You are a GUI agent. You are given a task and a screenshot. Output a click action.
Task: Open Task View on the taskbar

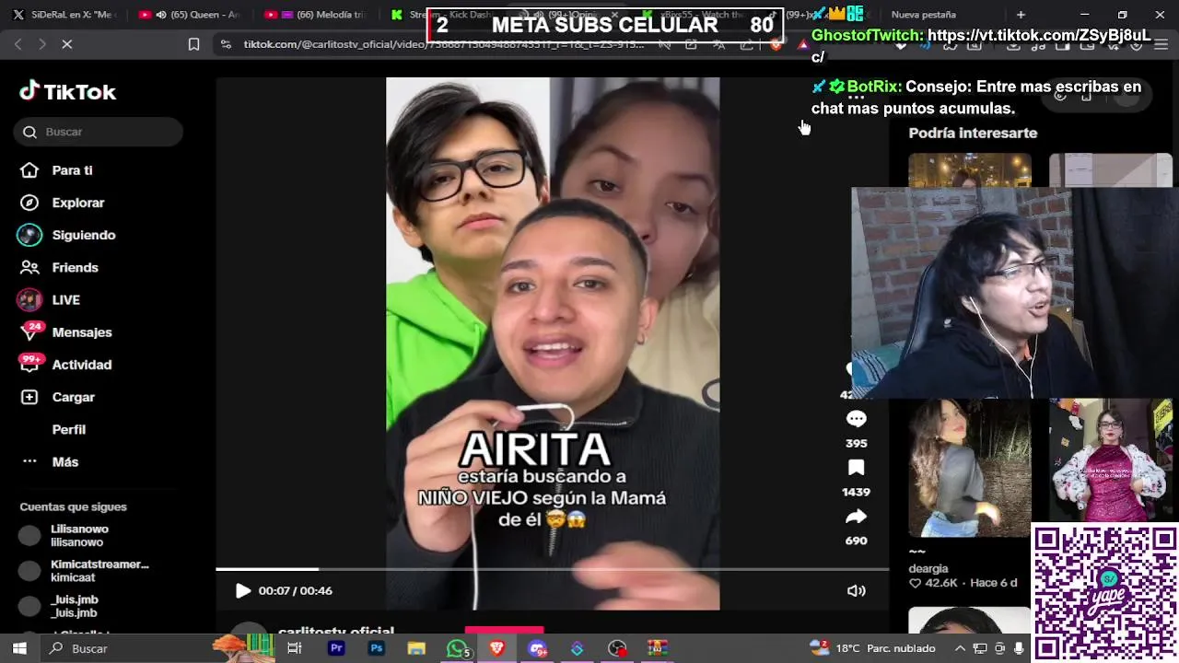coord(295,648)
